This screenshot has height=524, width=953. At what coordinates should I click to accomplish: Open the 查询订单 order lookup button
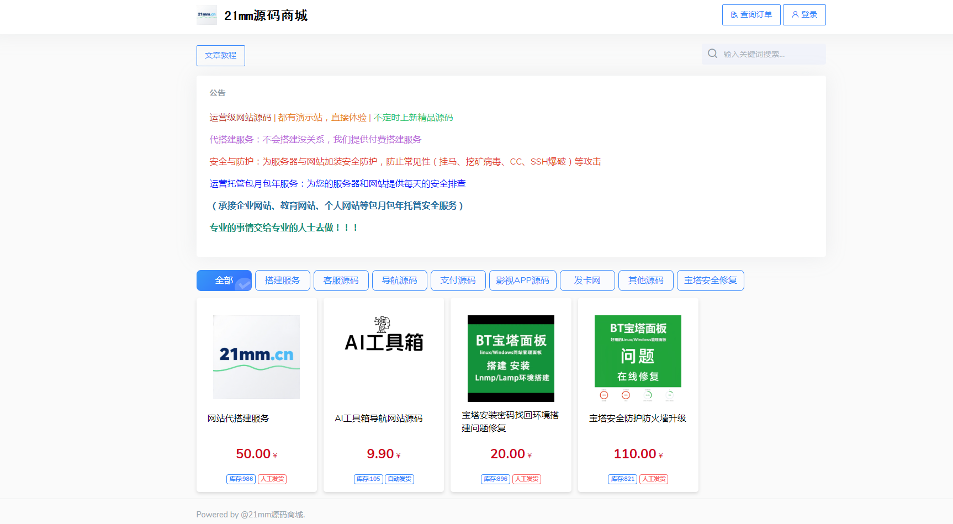click(x=751, y=15)
